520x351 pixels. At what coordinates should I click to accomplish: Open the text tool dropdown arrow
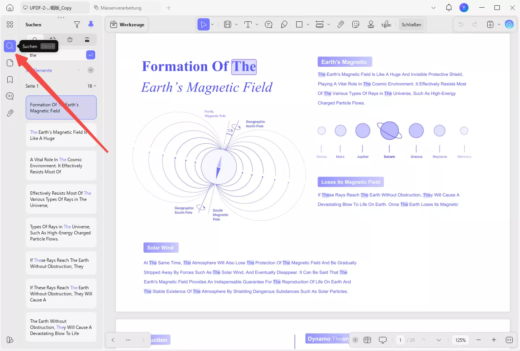coord(257,24)
